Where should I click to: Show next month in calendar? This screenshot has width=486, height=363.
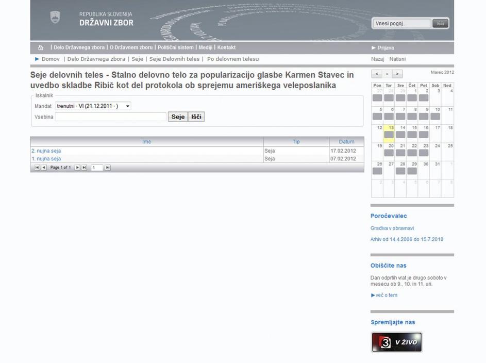pyautogui.click(x=397, y=74)
